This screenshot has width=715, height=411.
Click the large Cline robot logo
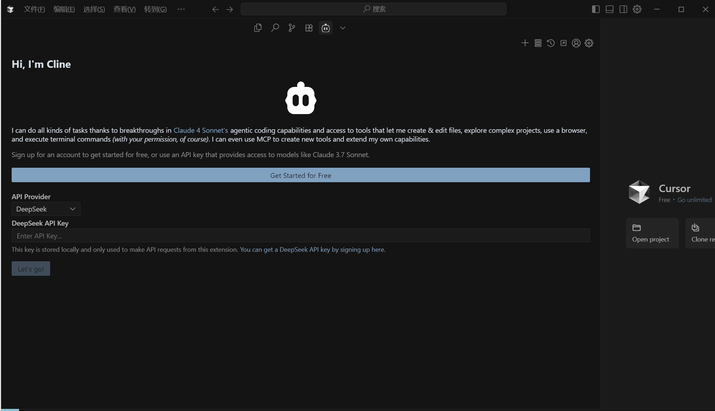pos(301,98)
